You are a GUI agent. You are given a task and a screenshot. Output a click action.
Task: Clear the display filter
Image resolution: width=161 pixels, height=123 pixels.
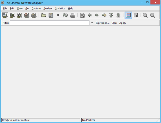click(x=114, y=23)
